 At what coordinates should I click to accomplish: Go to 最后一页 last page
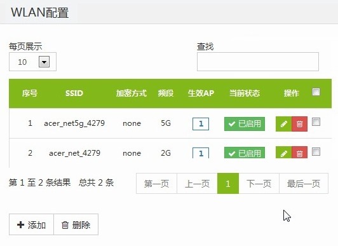click(x=304, y=184)
